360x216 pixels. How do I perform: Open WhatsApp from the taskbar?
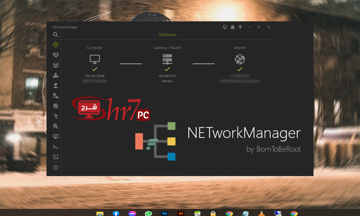[148, 213]
